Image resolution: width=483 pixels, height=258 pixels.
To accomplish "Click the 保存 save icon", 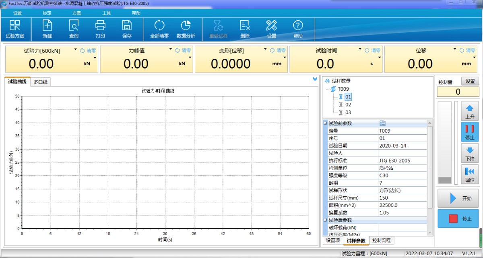I will coord(126,29).
